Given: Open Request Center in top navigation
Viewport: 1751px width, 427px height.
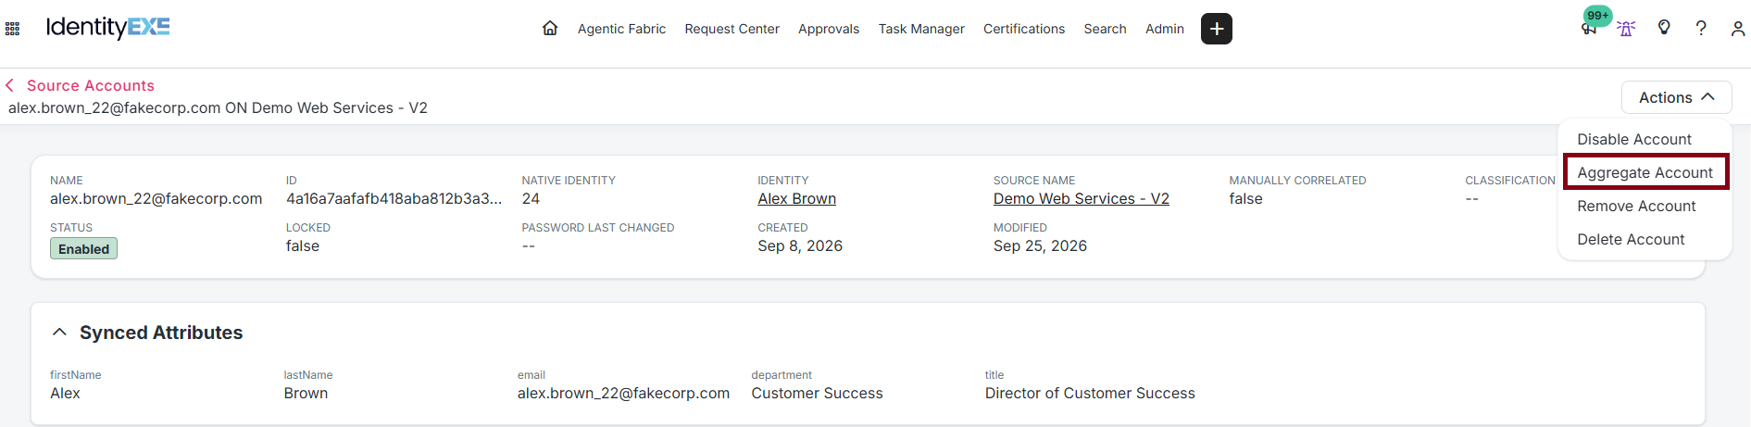Looking at the screenshot, I should 732,29.
